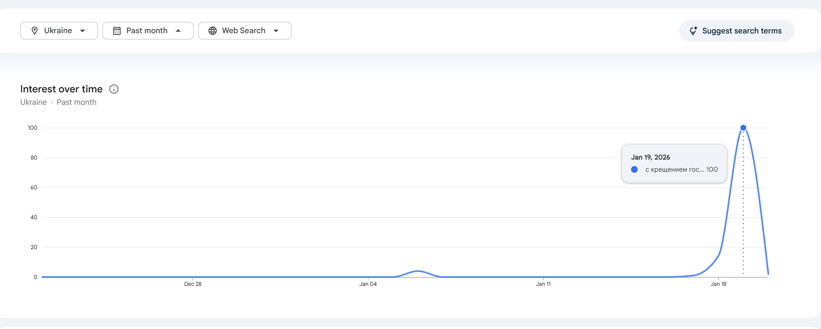This screenshot has width=821, height=329.
Task: Click the peak data point at 100
Action: tap(743, 128)
